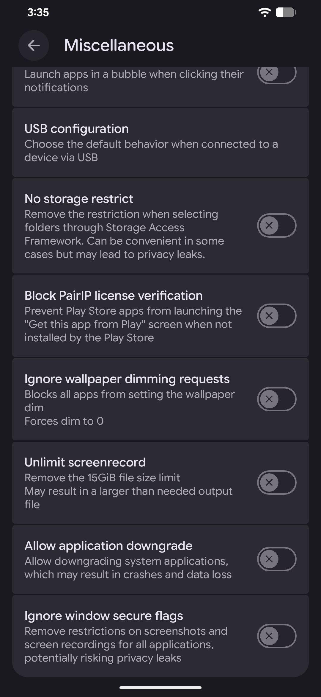Screen dimensions: 321x697
Task: Turn on Ignore wallpaper dimming requests
Action: [276, 399]
